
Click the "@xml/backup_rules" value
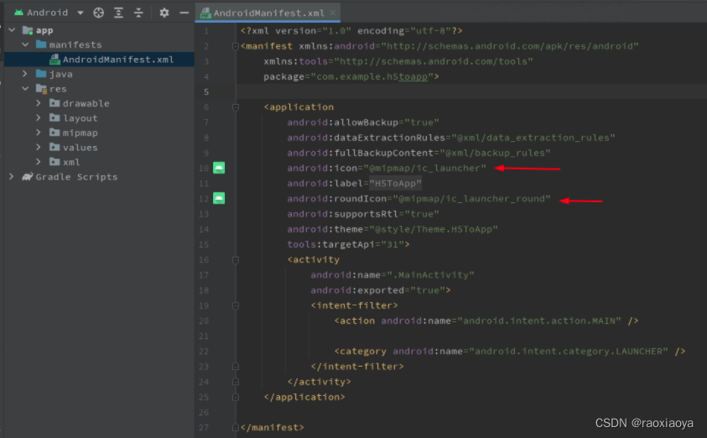495,153
